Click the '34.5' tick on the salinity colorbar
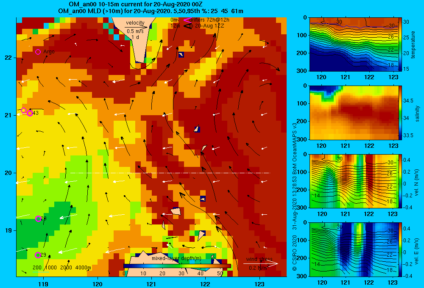Viewport: 424px width, 288px height. [x=408, y=101]
